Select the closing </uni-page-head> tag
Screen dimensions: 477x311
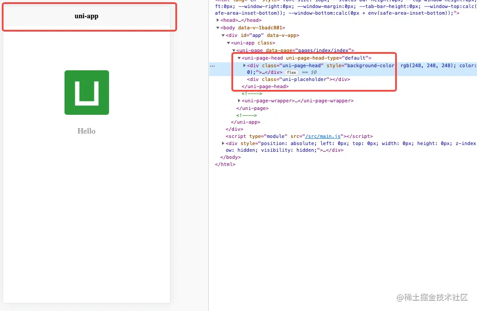pyautogui.click(x=265, y=86)
